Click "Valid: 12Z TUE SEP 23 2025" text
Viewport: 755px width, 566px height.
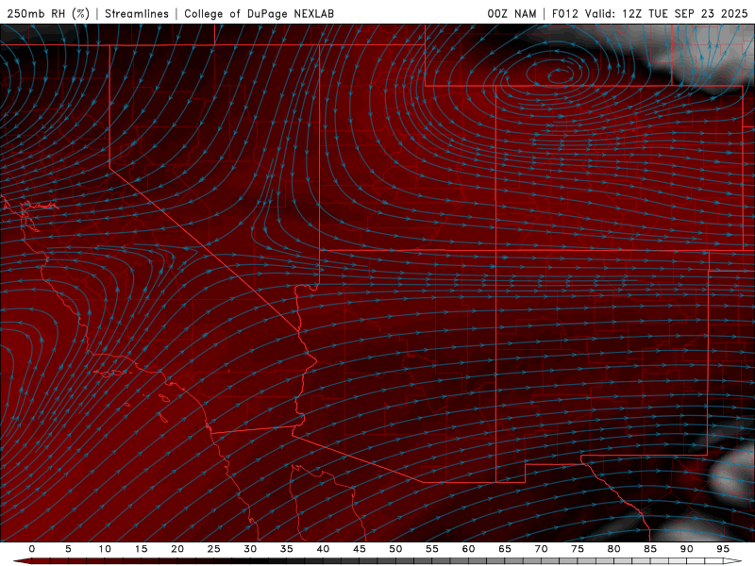pyautogui.click(x=666, y=13)
